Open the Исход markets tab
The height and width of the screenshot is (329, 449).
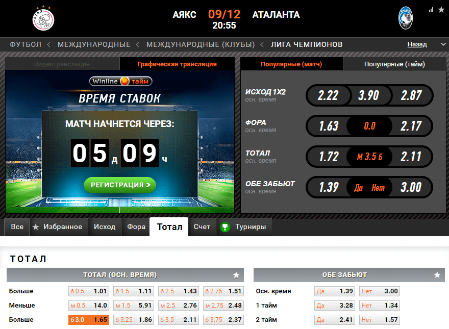coord(105,227)
